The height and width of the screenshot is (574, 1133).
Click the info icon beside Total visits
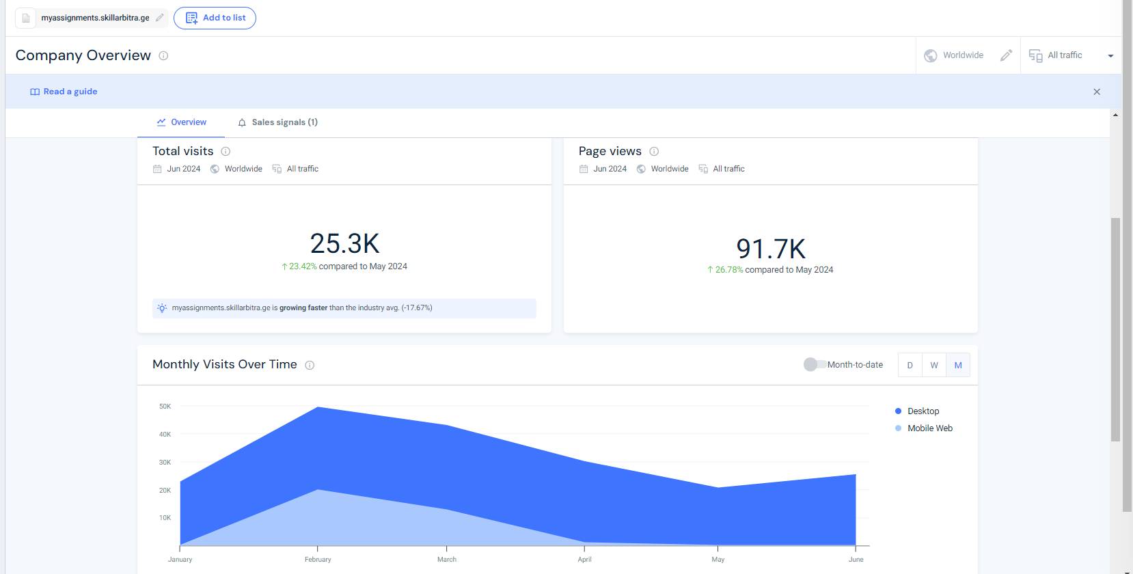click(x=226, y=151)
